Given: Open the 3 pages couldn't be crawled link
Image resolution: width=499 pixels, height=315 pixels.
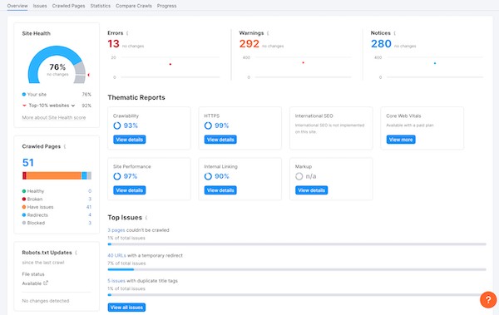Looking at the screenshot, I should click(x=116, y=230).
